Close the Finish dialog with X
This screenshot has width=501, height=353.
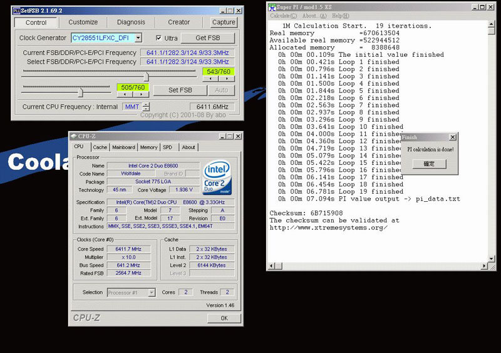pos(452,137)
